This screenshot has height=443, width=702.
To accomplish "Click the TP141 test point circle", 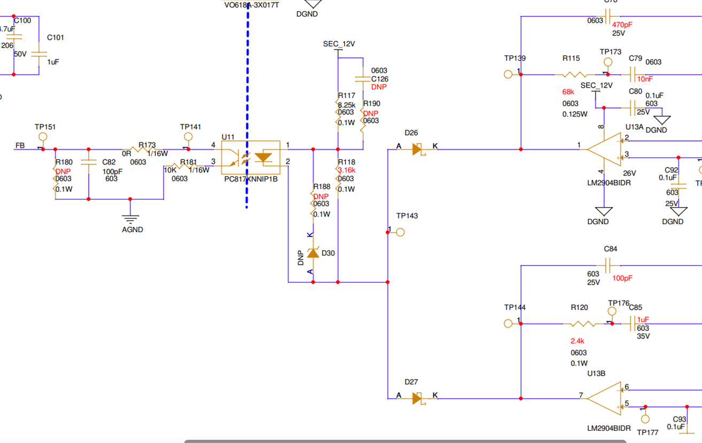I will [188, 137].
